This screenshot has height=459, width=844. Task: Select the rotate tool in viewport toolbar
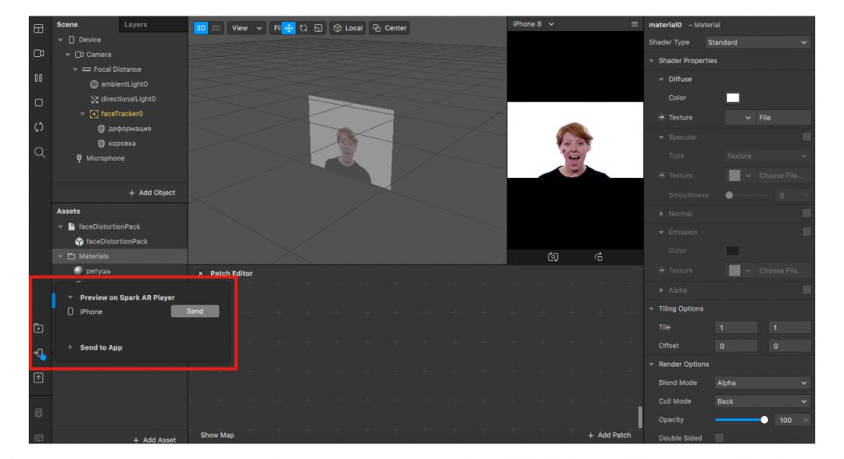[303, 28]
